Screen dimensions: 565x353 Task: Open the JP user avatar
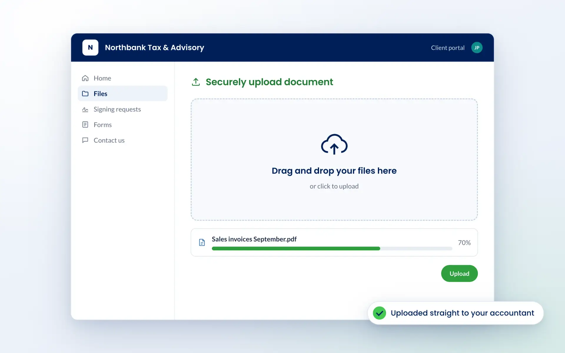[x=477, y=48]
